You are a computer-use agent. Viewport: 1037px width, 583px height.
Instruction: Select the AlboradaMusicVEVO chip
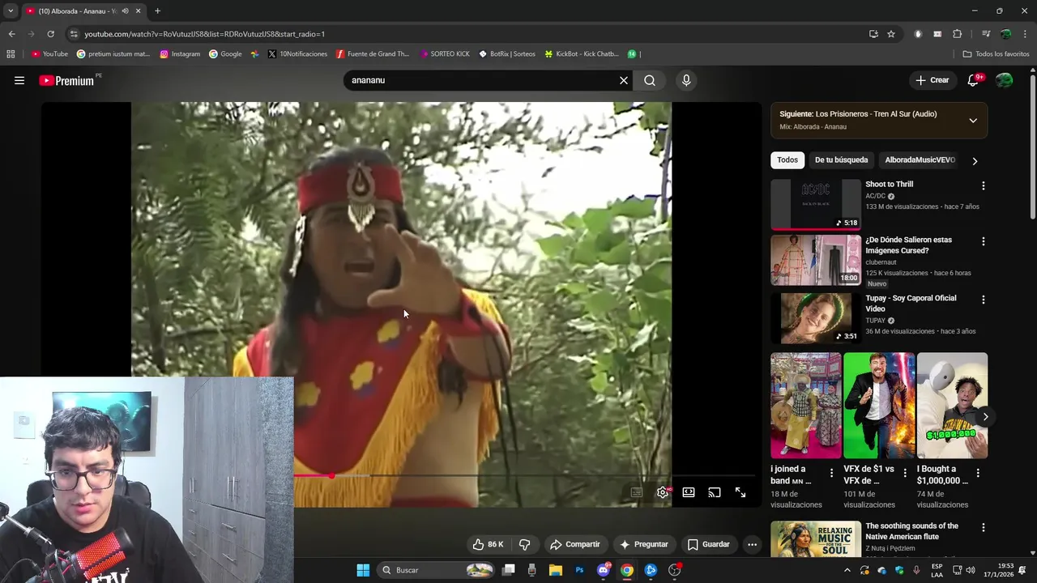pyautogui.click(x=920, y=160)
